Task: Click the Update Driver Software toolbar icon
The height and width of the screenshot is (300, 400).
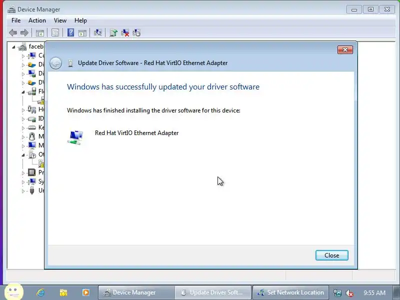Action: pyautogui.click(x=113, y=32)
